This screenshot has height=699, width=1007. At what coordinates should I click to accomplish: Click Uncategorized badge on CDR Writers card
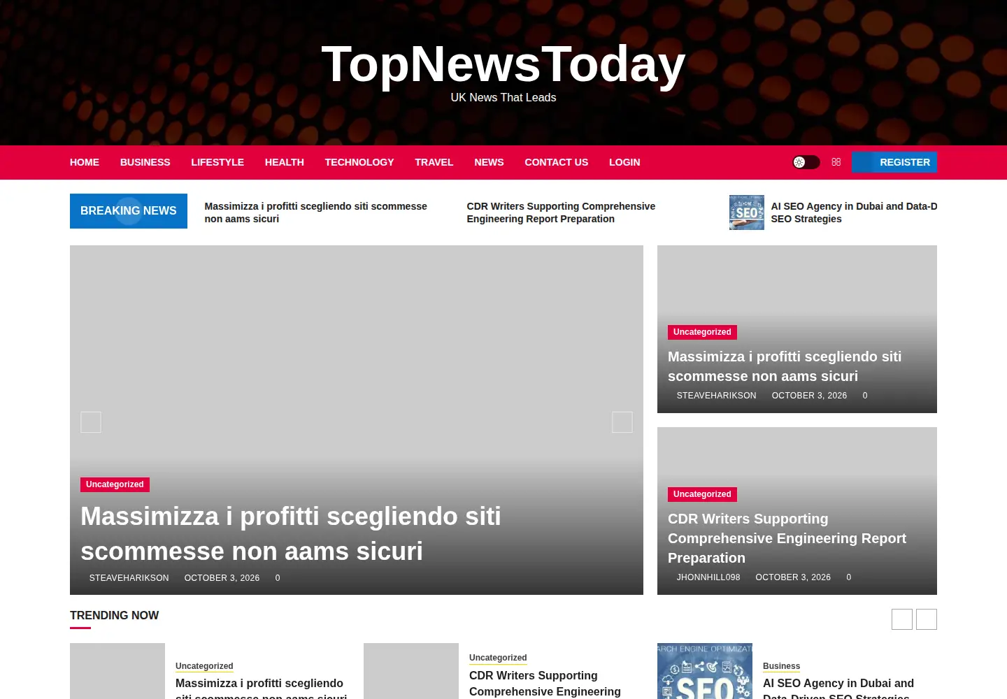pyautogui.click(x=702, y=494)
